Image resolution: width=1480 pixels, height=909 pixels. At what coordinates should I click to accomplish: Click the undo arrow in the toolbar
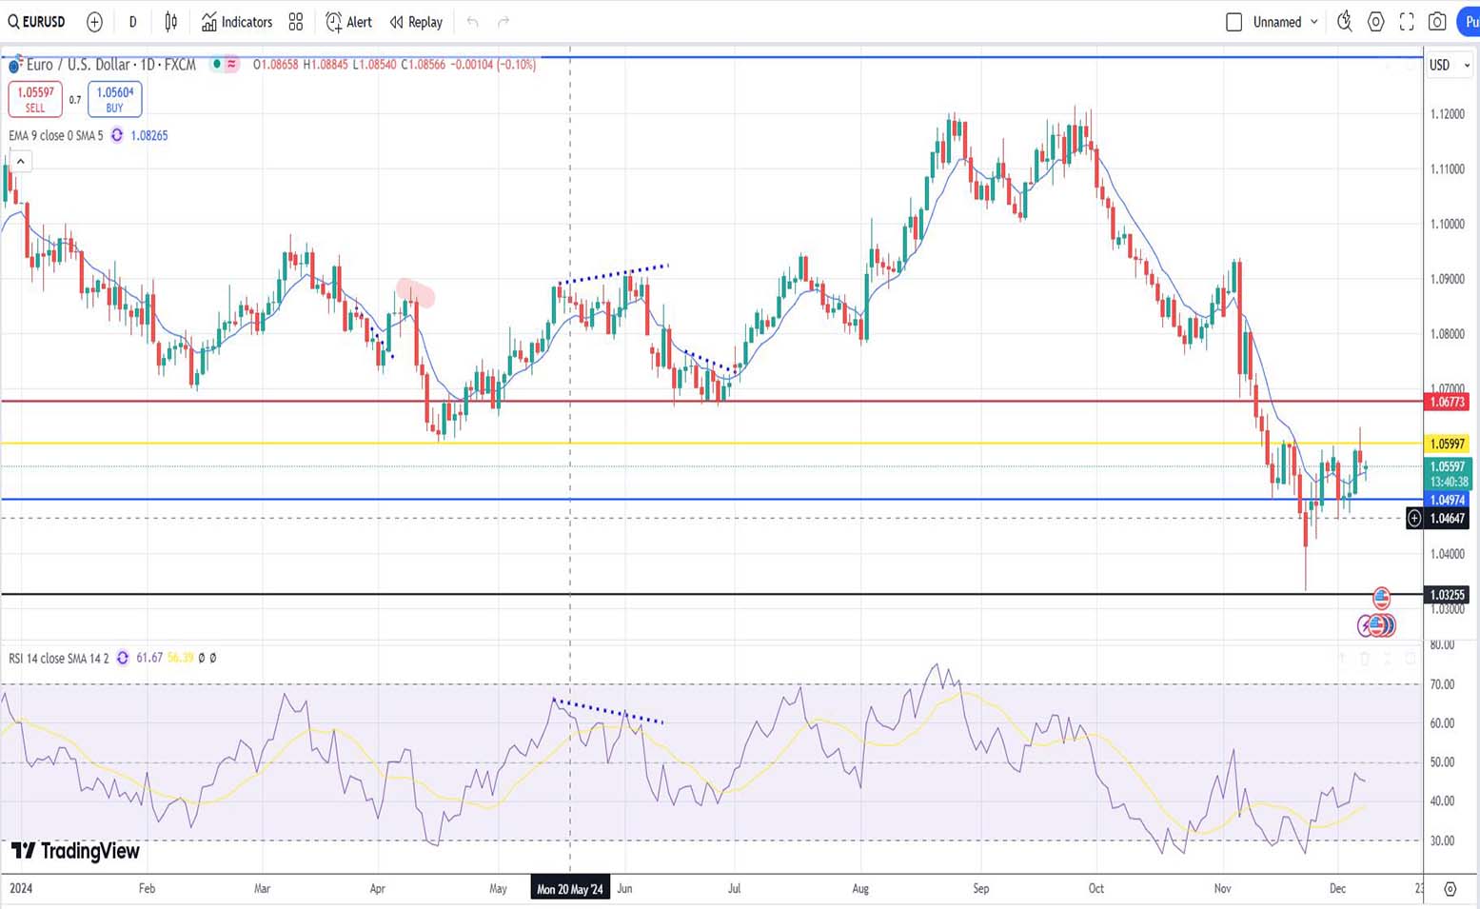(x=472, y=22)
